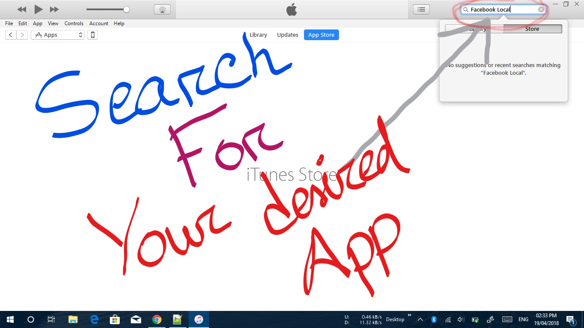This screenshot has height=328, width=584.
Task: Go forward with the right chevron button
Action: [x=22, y=35]
